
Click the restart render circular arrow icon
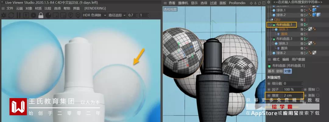11,15
